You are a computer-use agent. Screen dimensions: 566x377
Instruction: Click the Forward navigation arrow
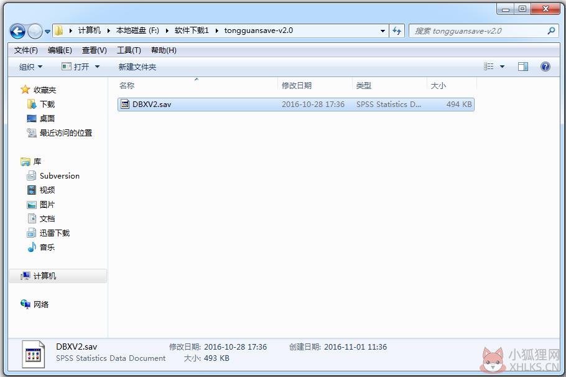click(x=35, y=31)
